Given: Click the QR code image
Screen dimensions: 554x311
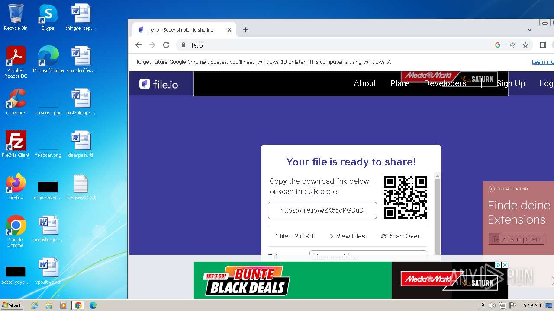Looking at the screenshot, I should pyautogui.click(x=406, y=197).
